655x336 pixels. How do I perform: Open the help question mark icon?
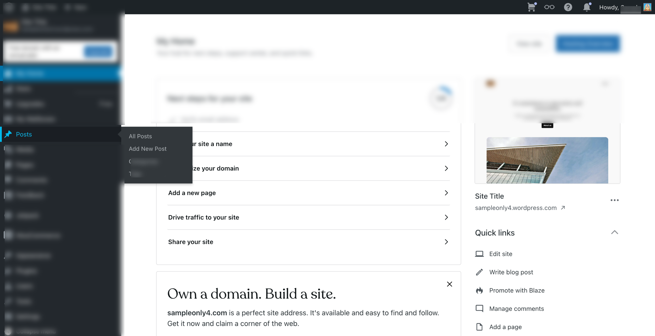click(568, 7)
